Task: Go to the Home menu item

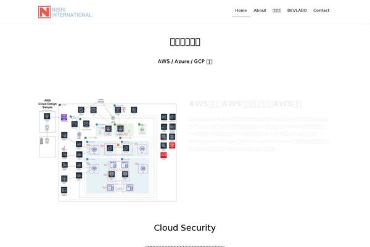Action: coord(241,10)
